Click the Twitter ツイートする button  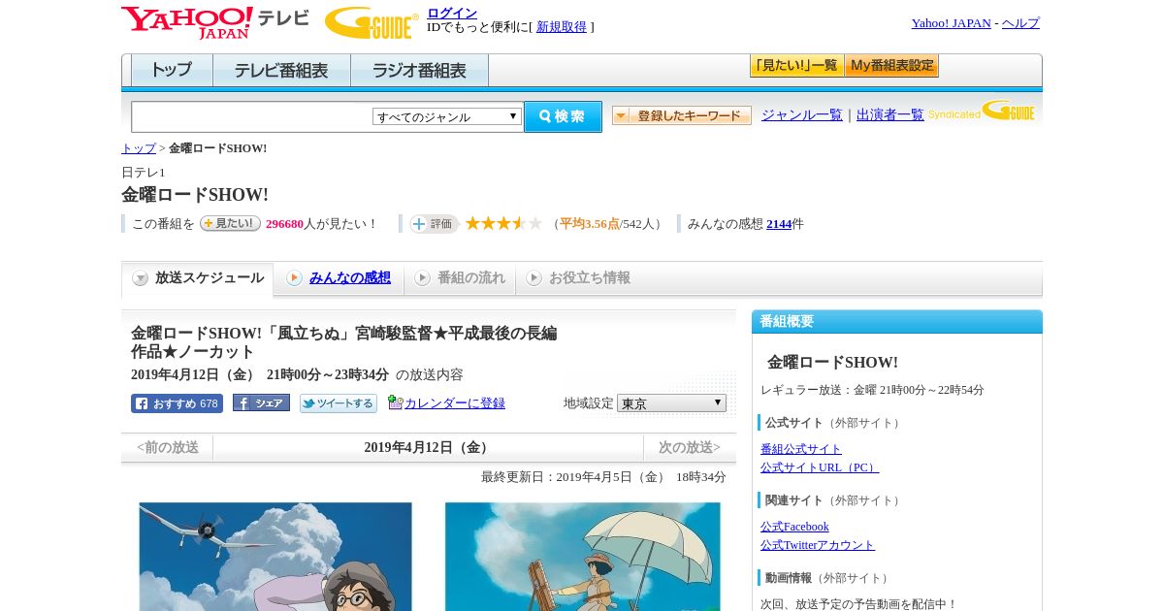click(338, 403)
